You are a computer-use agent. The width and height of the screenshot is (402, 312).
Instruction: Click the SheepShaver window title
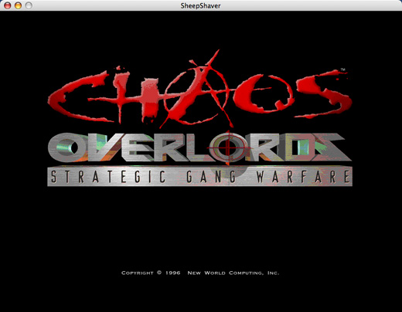point(200,5)
